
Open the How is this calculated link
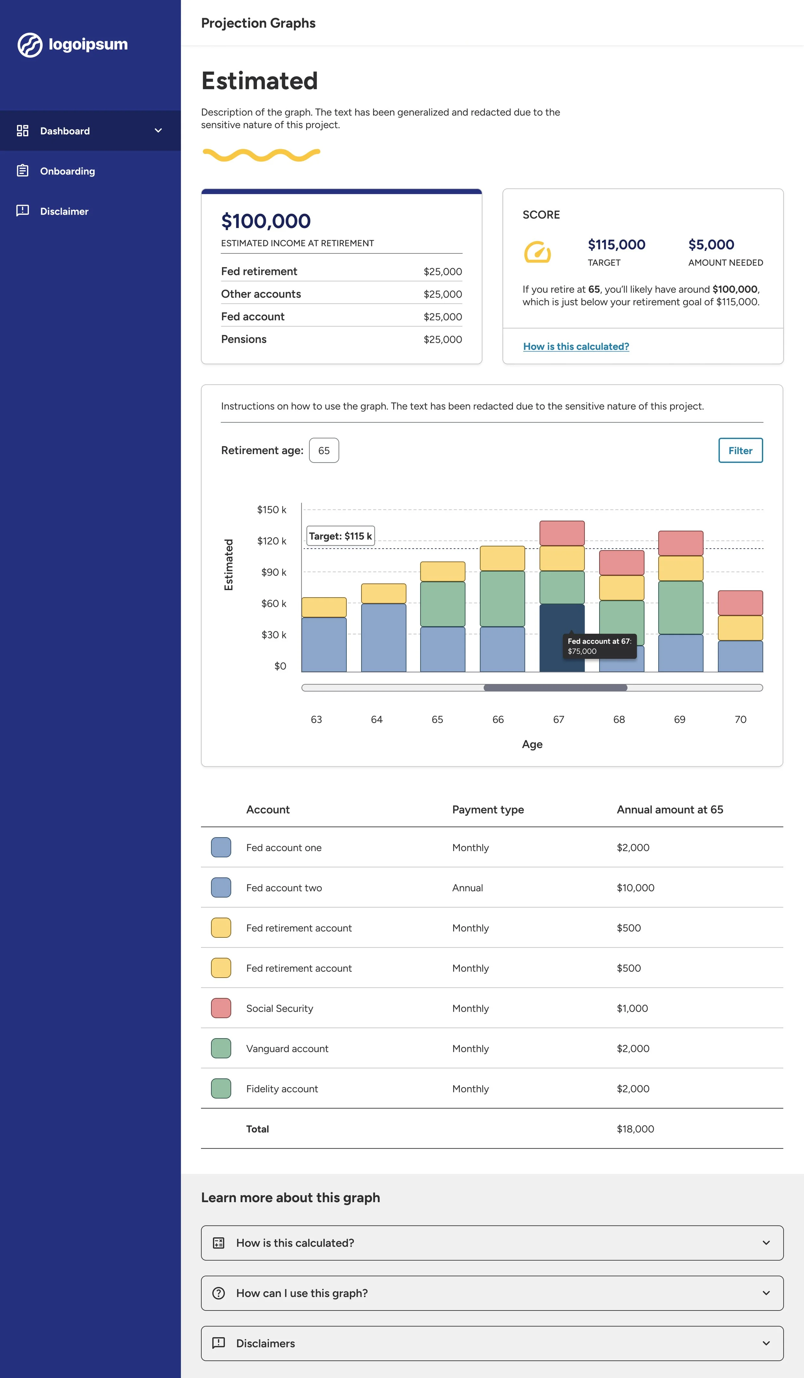(576, 346)
